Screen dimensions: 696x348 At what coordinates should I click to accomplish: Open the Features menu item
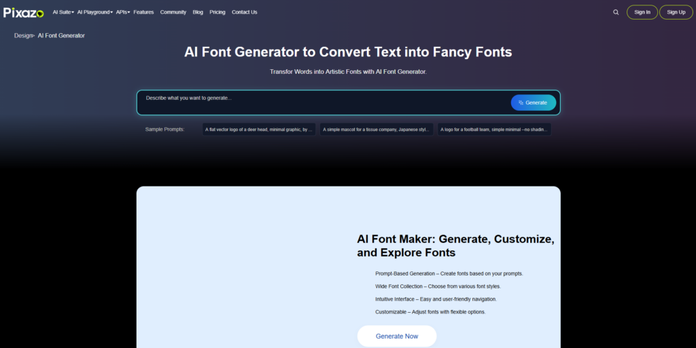click(x=143, y=12)
